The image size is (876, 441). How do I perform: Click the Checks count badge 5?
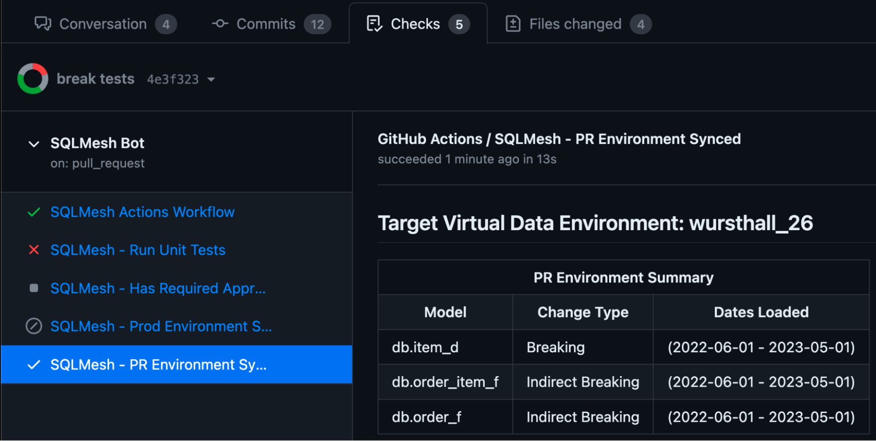point(459,24)
